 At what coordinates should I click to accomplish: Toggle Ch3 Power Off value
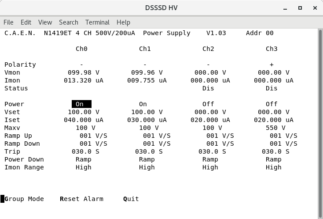[272, 104]
